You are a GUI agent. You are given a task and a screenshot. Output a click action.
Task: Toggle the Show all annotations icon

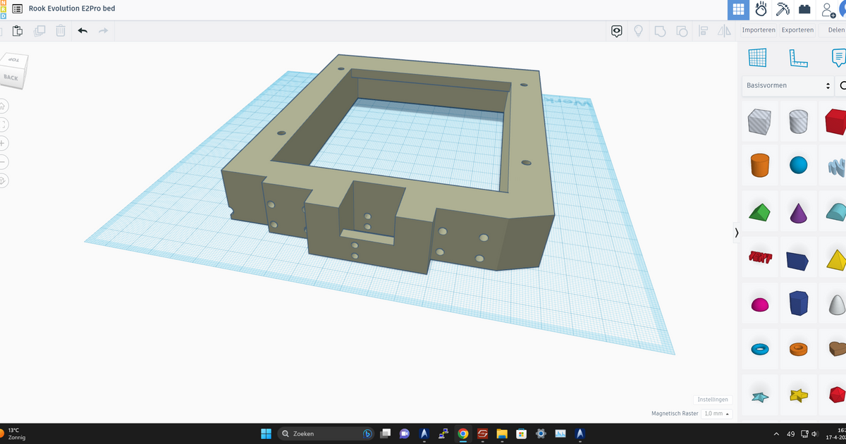pos(616,30)
